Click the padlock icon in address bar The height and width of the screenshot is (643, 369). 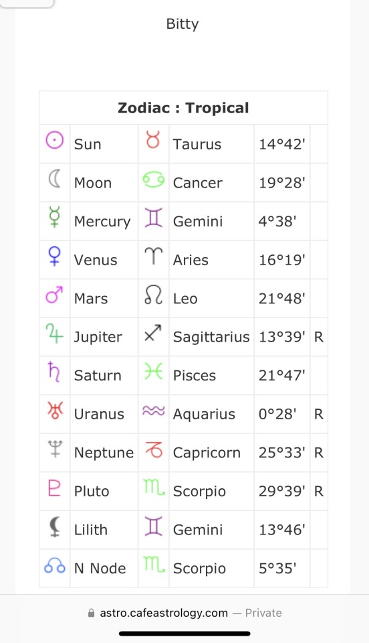click(91, 613)
